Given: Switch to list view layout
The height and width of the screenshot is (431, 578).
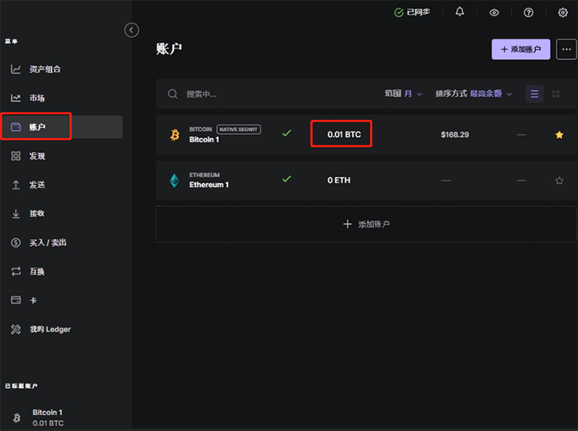Looking at the screenshot, I should (x=534, y=94).
